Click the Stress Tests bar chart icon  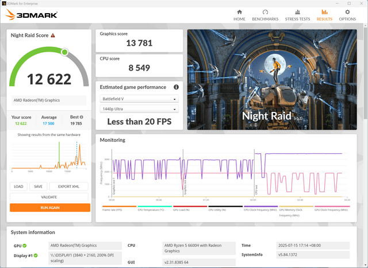pyautogui.click(x=297, y=12)
